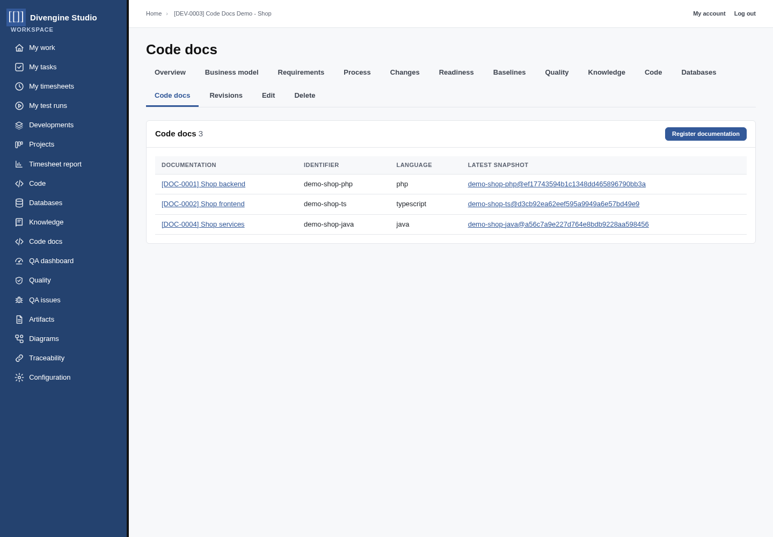Viewport: 773px width, 537px height.
Task: Open QA issues bug icon
Action: 19,300
